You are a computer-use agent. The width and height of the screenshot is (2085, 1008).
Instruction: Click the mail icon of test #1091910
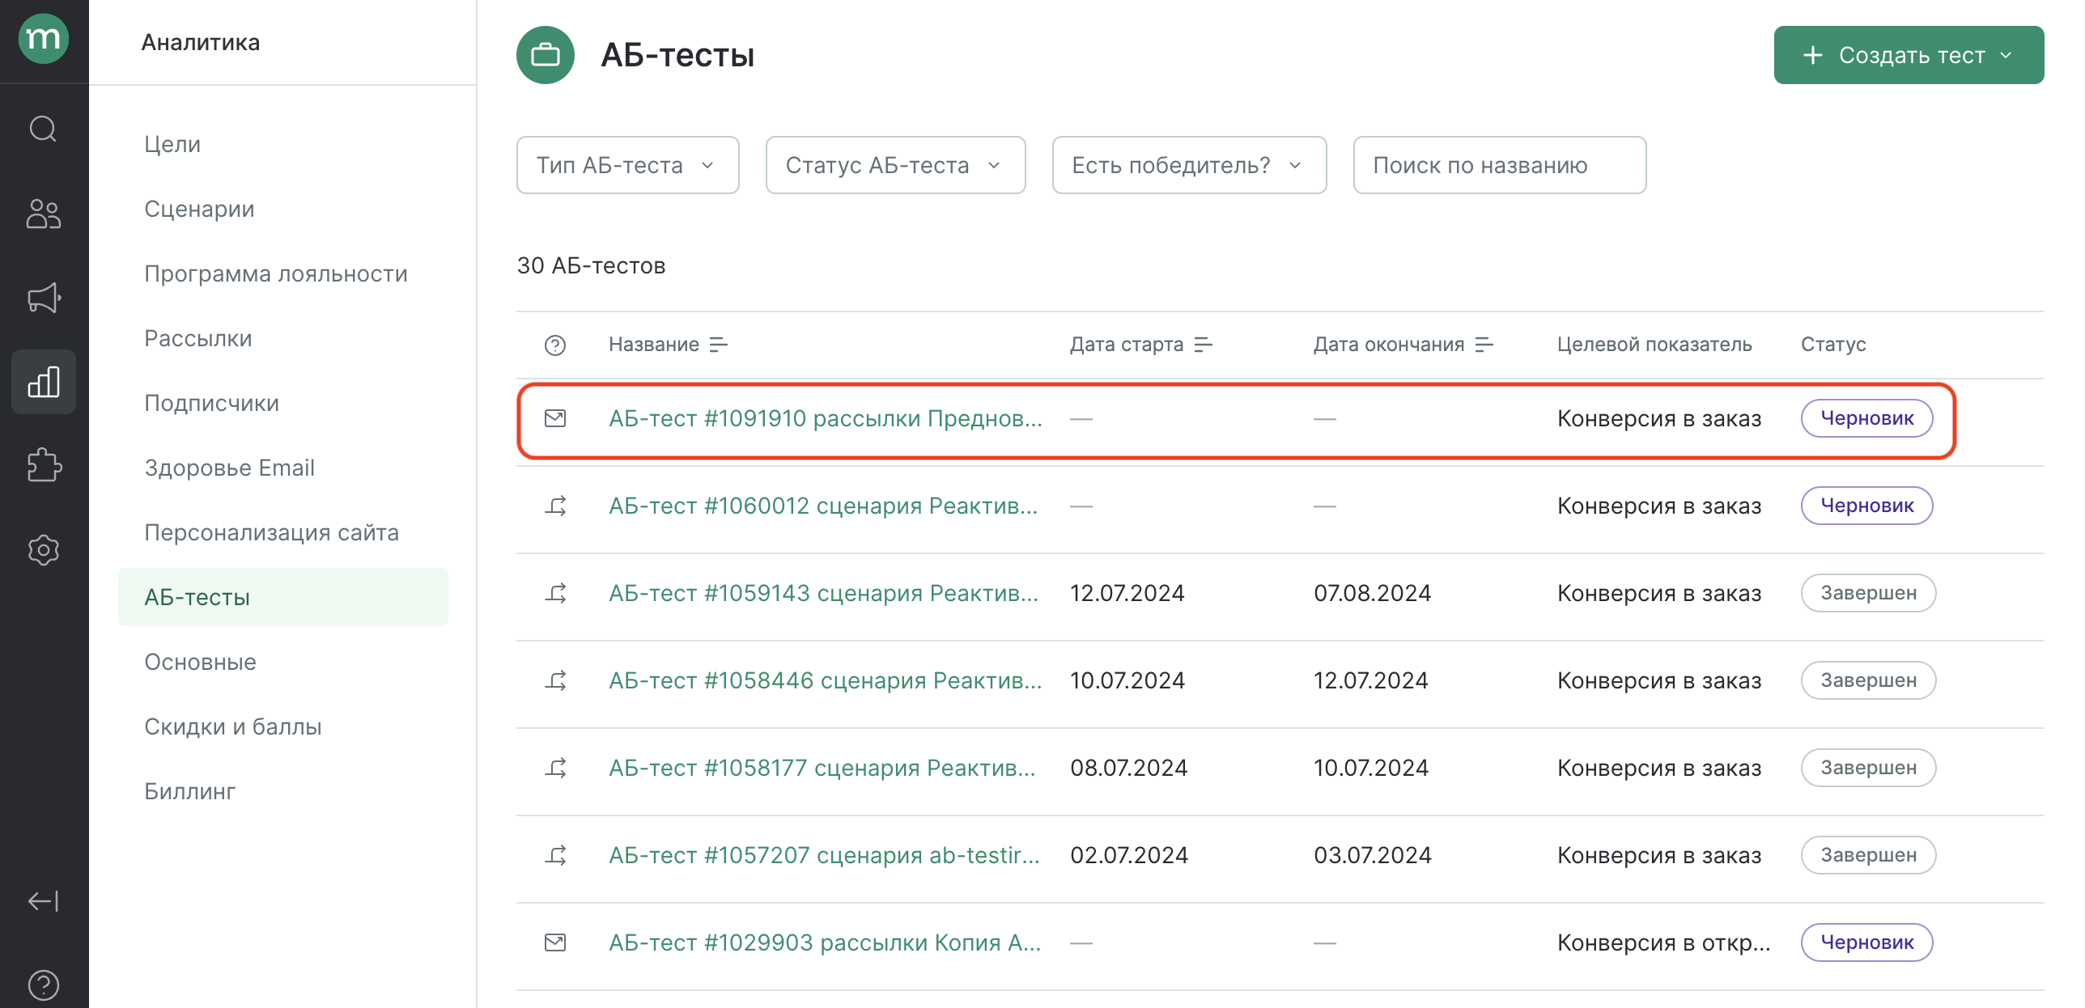[x=555, y=418]
